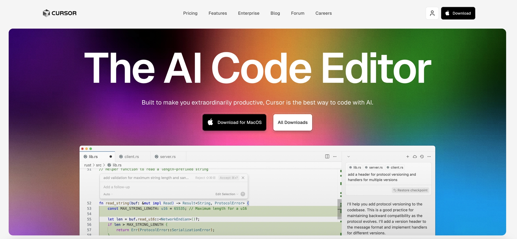Click Restore checkpoint
Screen dimensions: 517x239
coord(410,190)
